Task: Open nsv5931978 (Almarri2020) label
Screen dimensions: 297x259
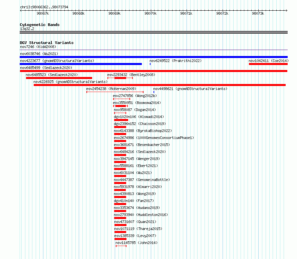Action: (138, 187)
